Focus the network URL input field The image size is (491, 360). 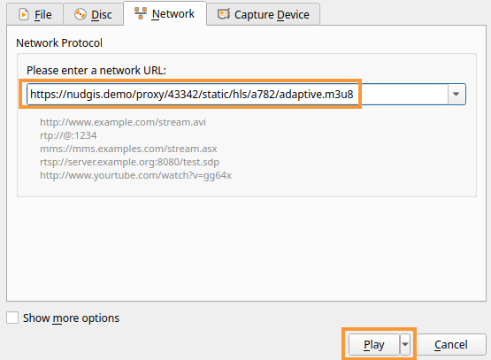[237, 95]
